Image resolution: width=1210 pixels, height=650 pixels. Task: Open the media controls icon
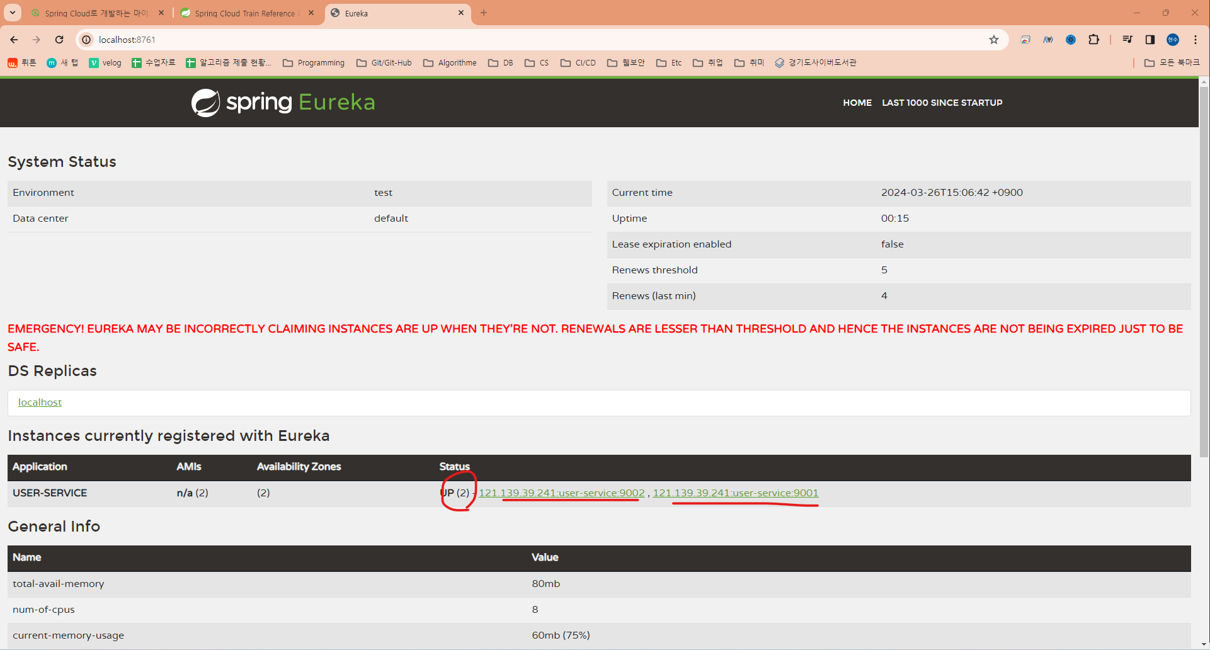tap(1127, 40)
